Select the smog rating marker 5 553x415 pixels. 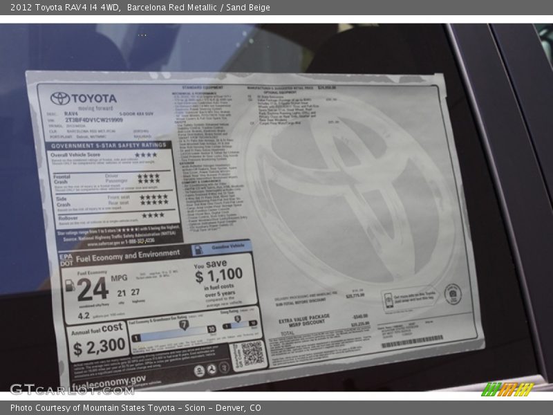(x=238, y=319)
